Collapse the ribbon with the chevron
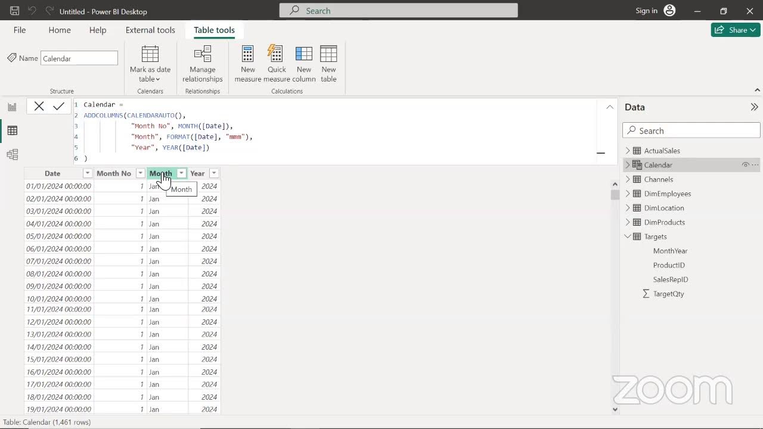 pos(757,91)
